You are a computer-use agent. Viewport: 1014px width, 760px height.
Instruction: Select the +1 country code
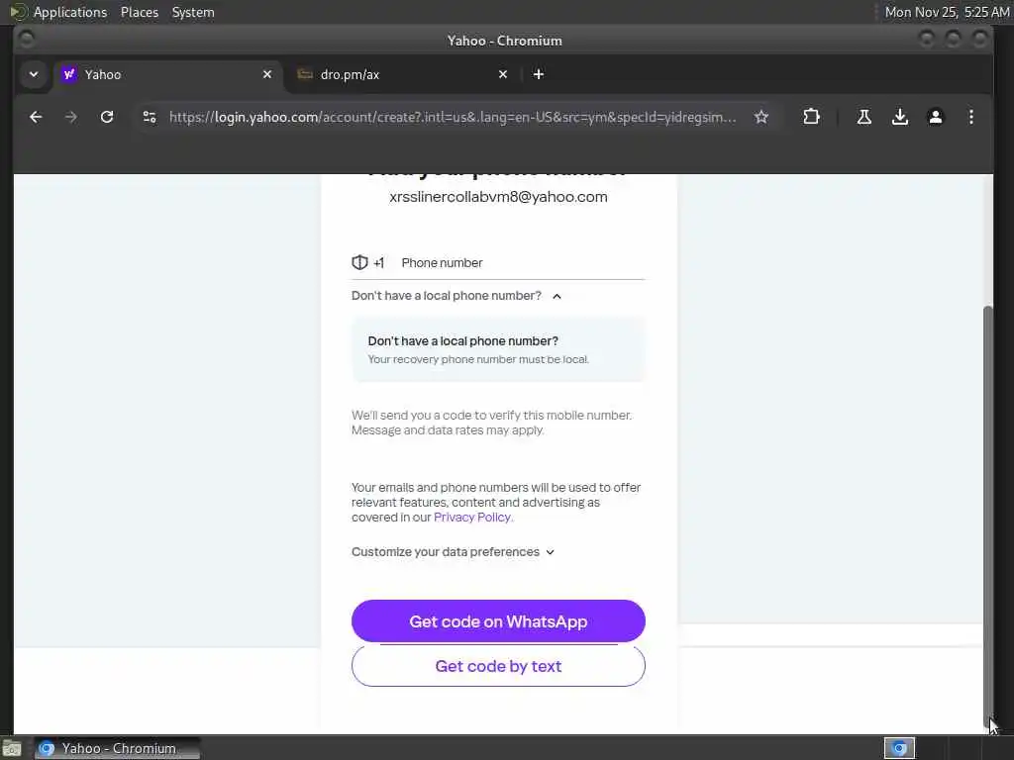tap(378, 263)
